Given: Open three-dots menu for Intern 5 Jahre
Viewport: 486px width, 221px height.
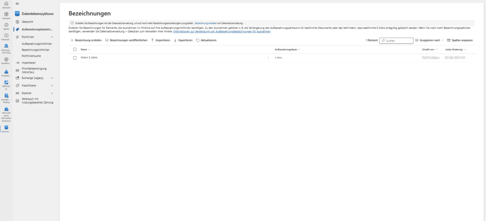Looking at the screenshot, I should 269,58.
